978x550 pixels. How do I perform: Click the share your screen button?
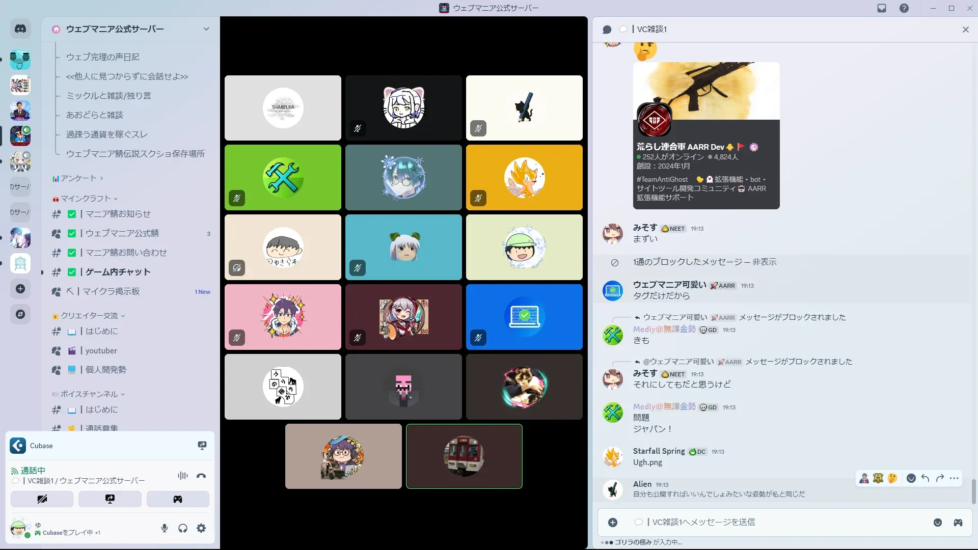110,499
